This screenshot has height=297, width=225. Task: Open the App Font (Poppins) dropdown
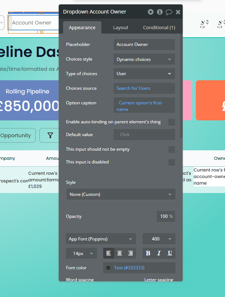click(x=101, y=239)
